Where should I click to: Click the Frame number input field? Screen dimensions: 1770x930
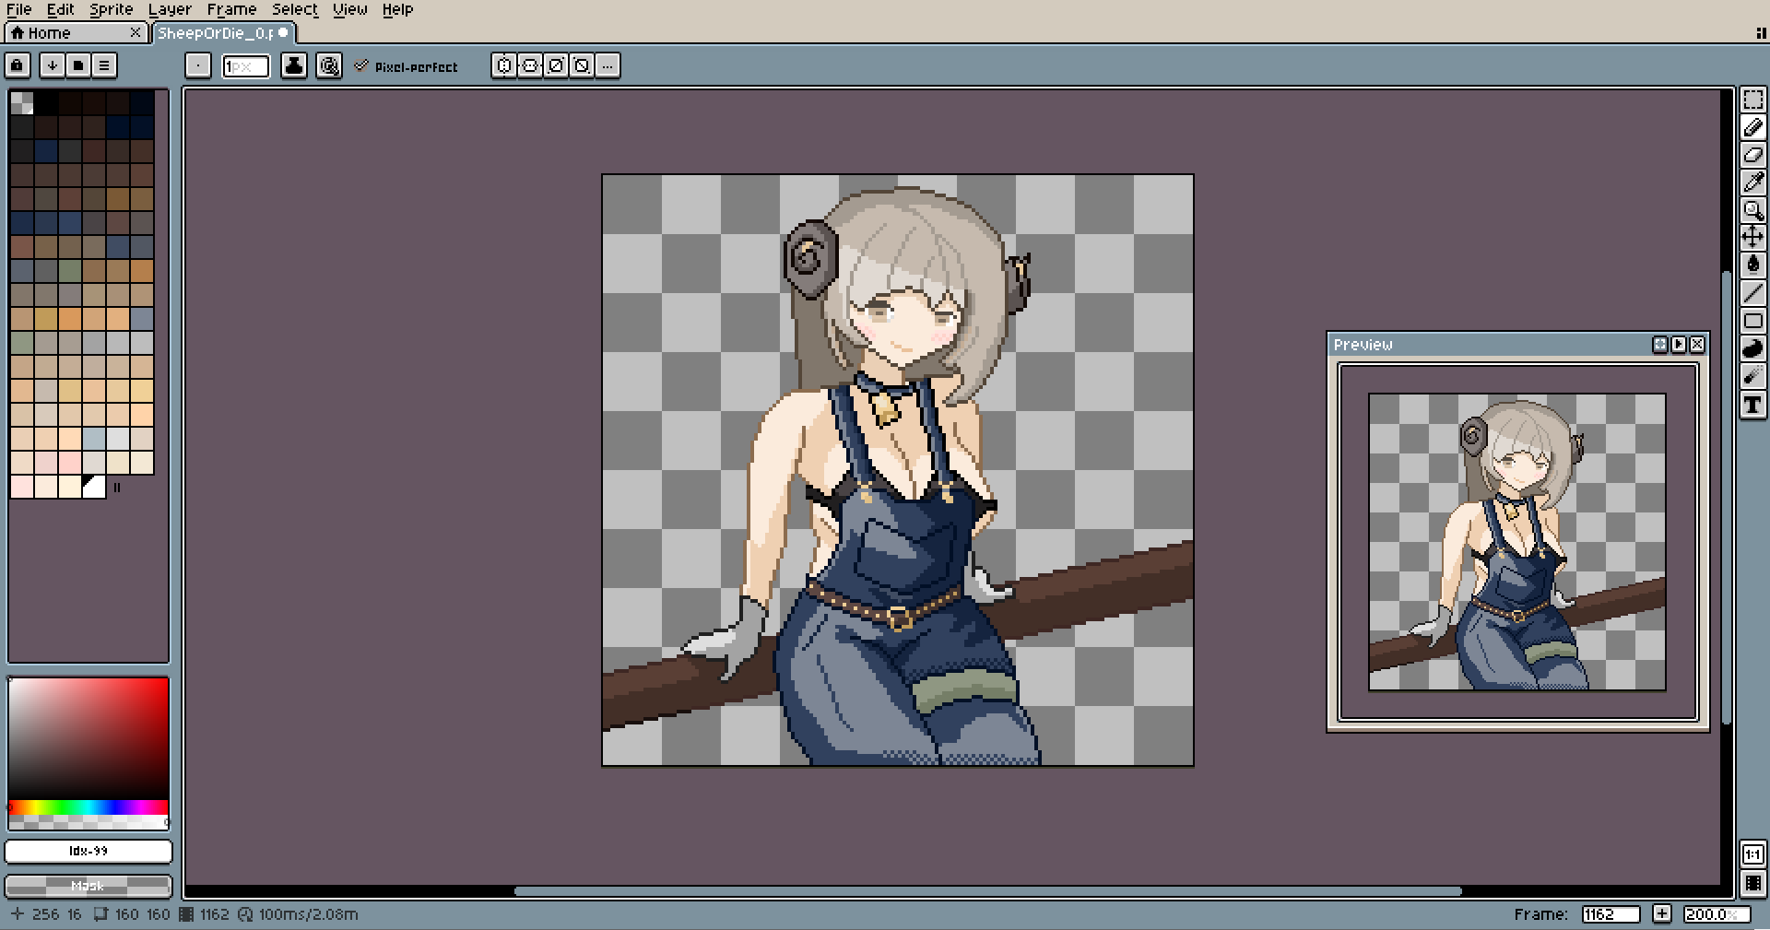(x=1611, y=914)
